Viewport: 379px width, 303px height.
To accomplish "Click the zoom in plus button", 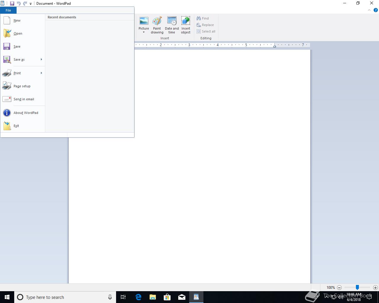I will (375, 287).
